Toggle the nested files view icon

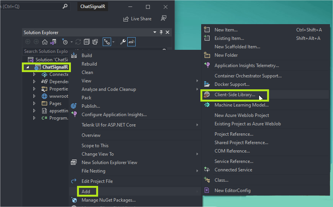tap(107, 42)
